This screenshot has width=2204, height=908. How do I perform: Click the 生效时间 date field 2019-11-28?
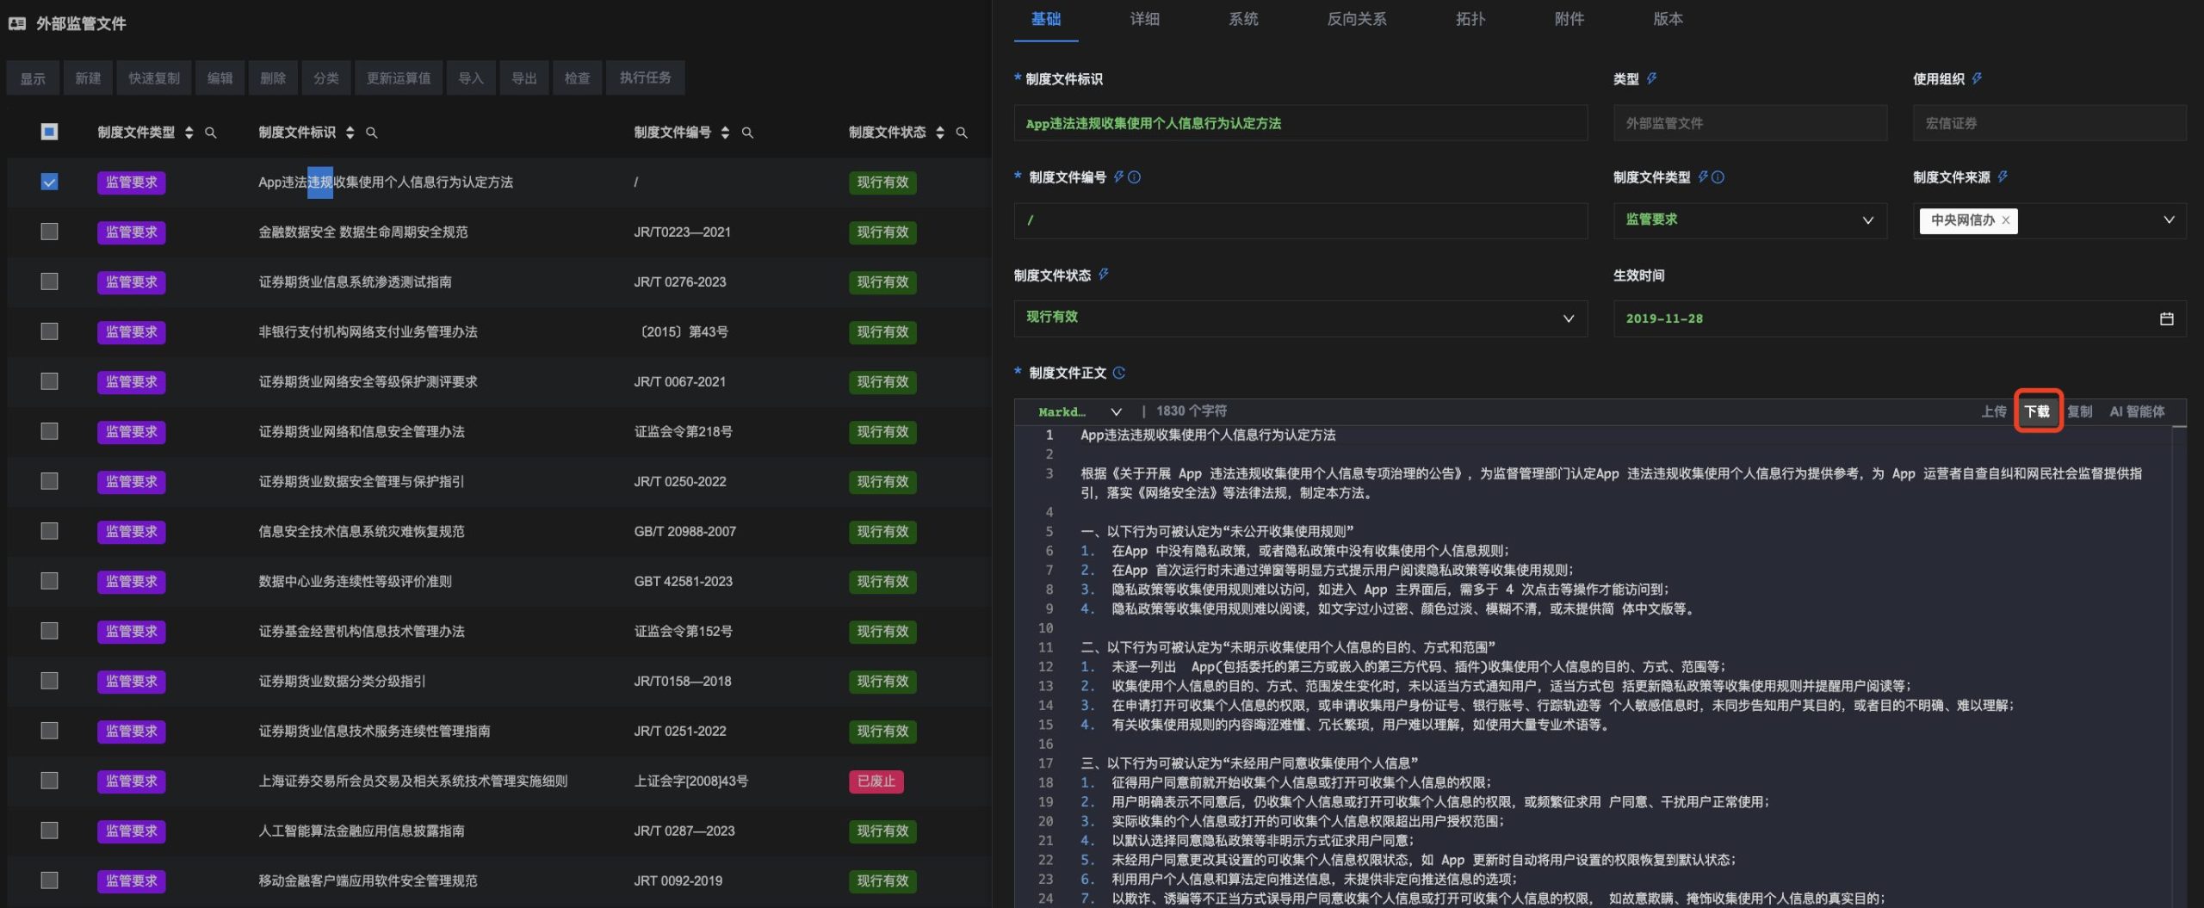tap(1899, 318)
